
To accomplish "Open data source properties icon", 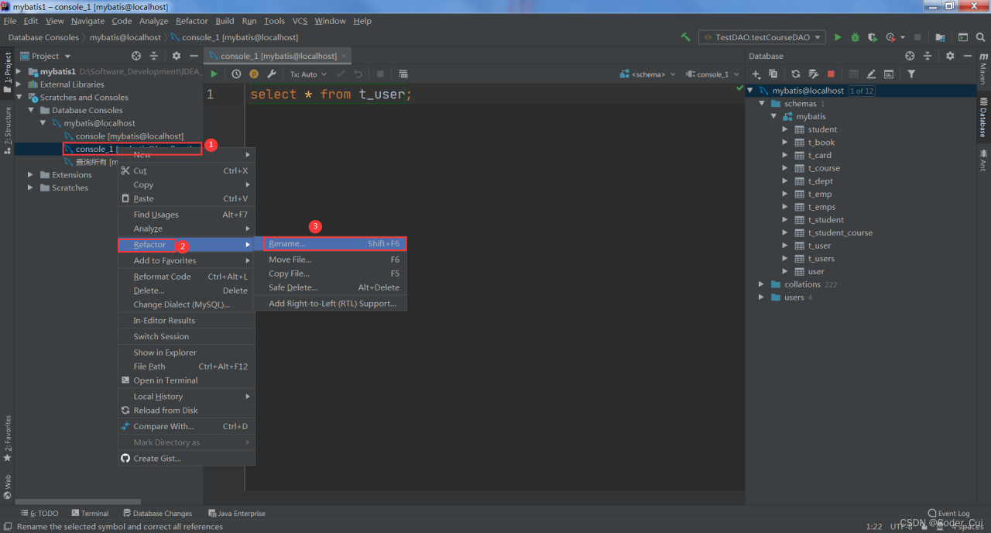I will 814,74.
